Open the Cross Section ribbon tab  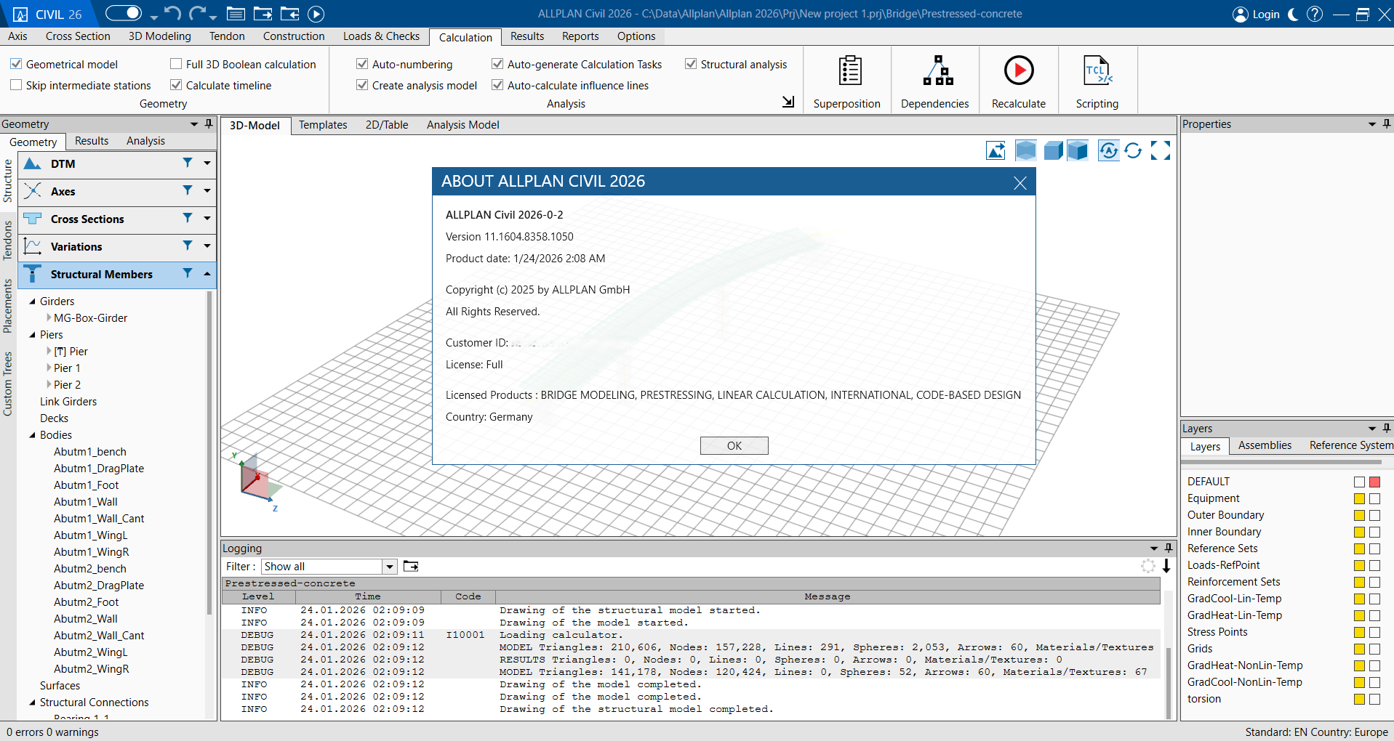coord(78,36)
